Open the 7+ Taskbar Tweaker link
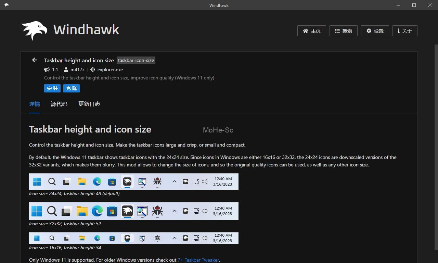The height and width of the screenshot is (263, 438). click(198, 260)
